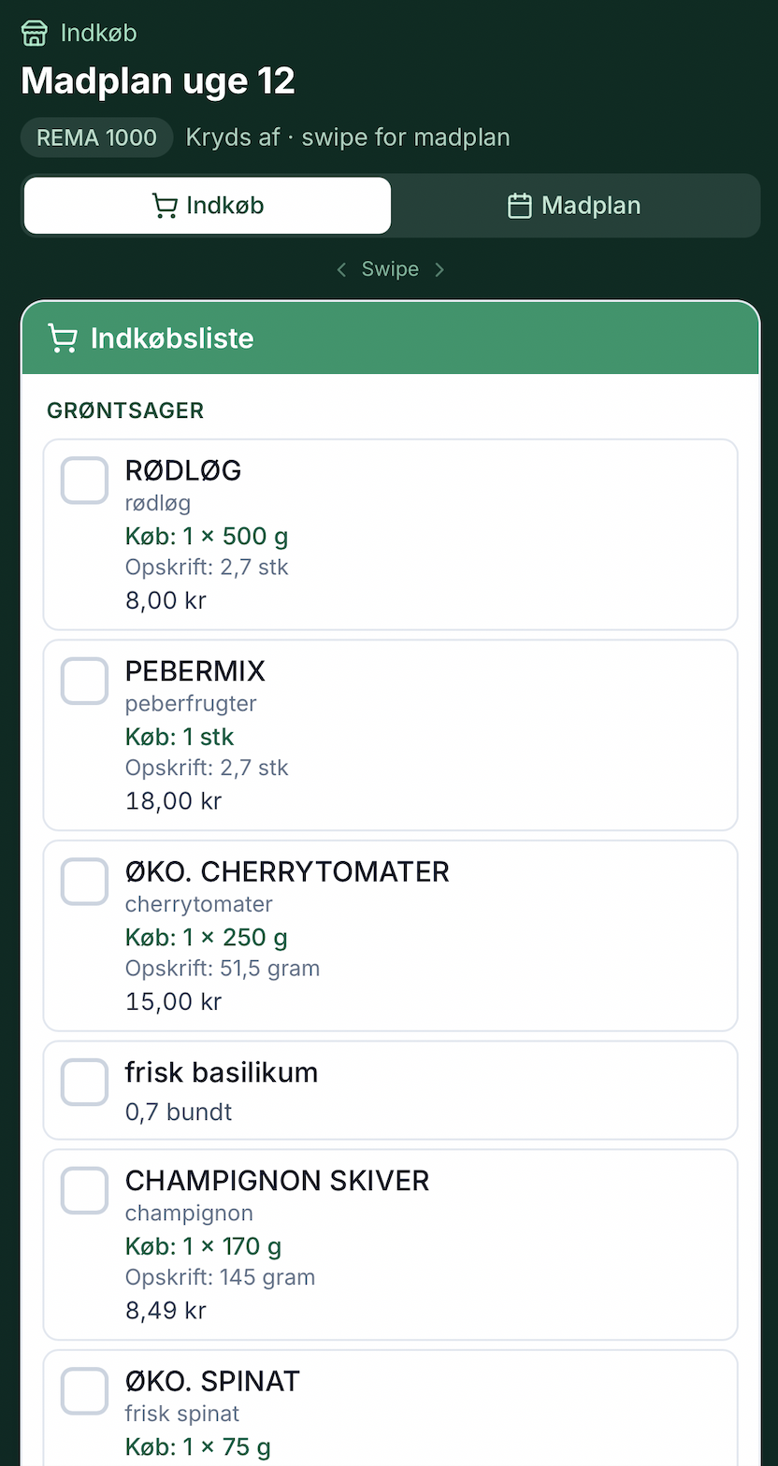Select the Indkøb tab
The height and width of the screenshot is (1466, 778).
208,206
